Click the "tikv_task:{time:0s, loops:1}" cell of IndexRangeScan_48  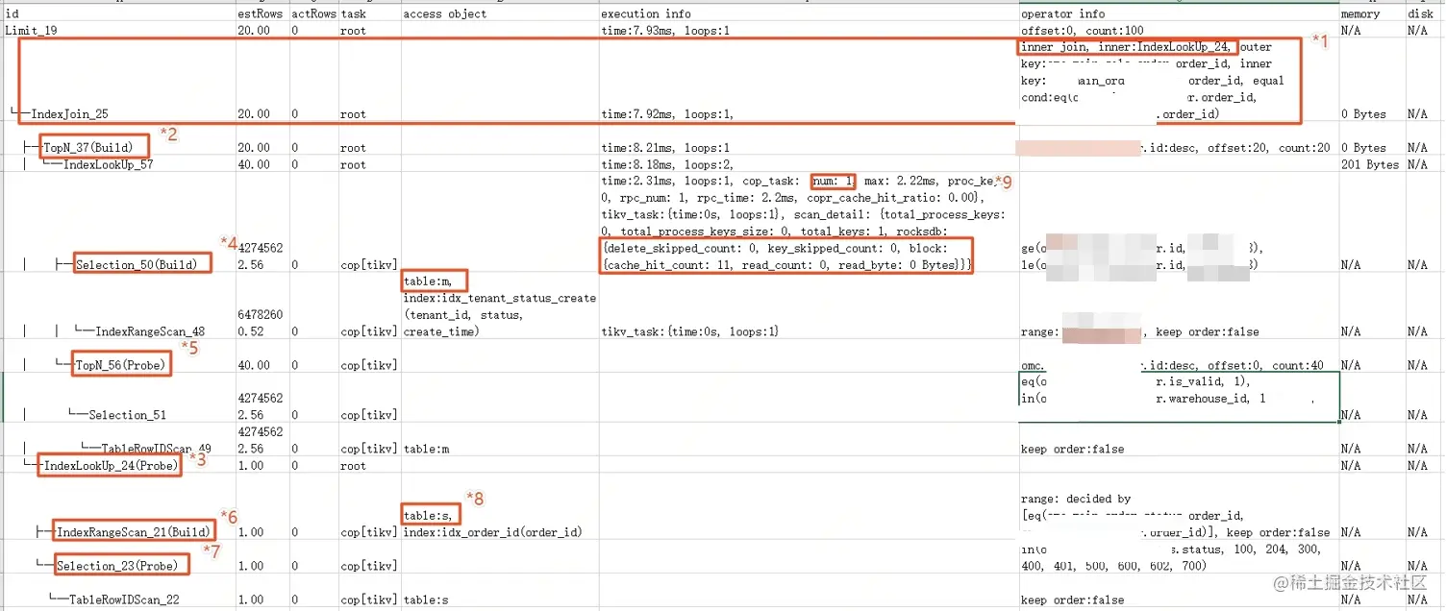click(808, 305)
